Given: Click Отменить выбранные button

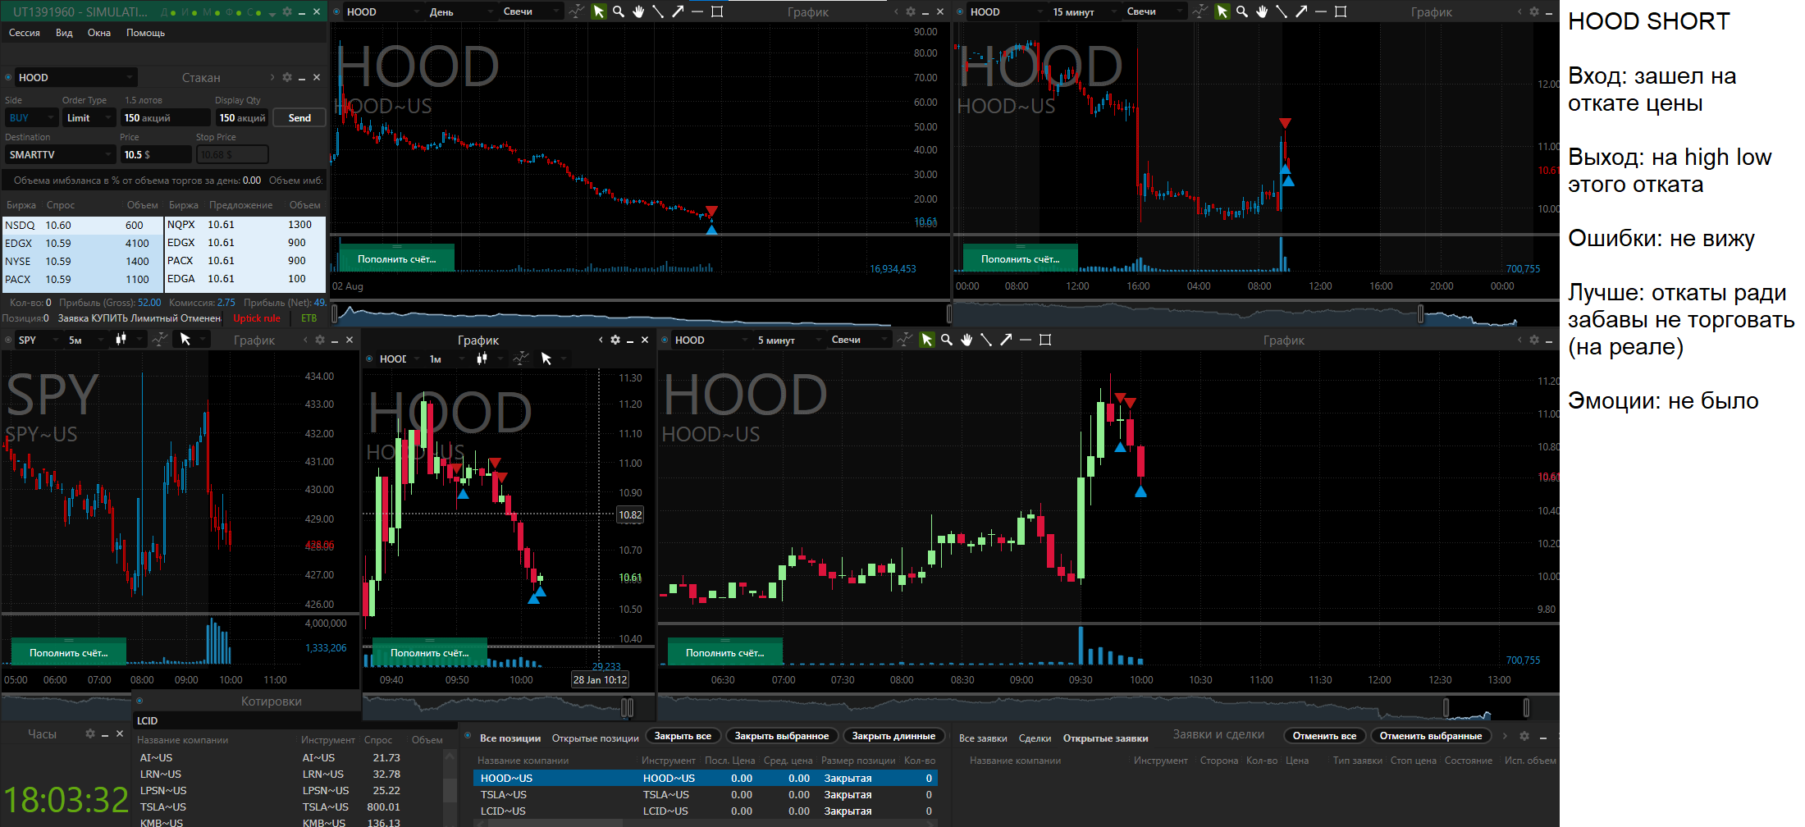Looking at the screenshot, I should pyautogui.click(x=1431, y=736).
